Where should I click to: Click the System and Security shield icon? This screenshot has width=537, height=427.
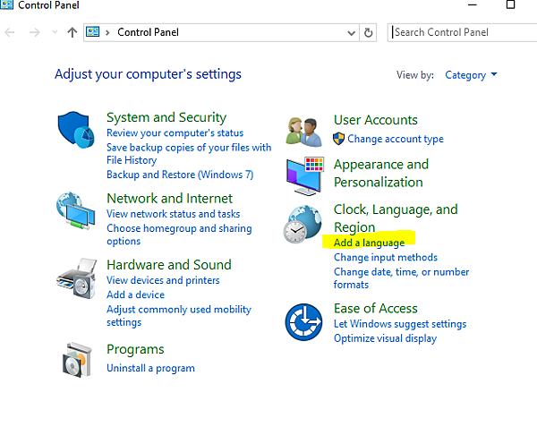point(76,132)
